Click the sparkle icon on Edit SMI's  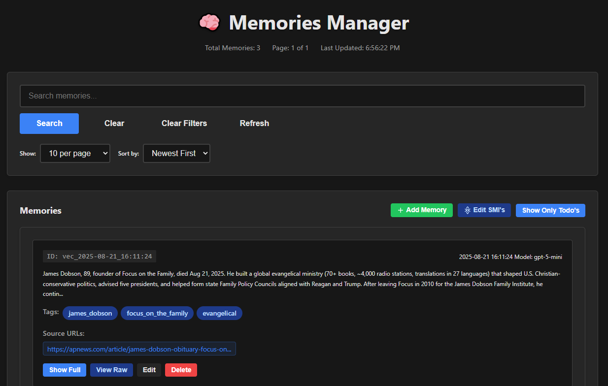(x=468, y=210)
